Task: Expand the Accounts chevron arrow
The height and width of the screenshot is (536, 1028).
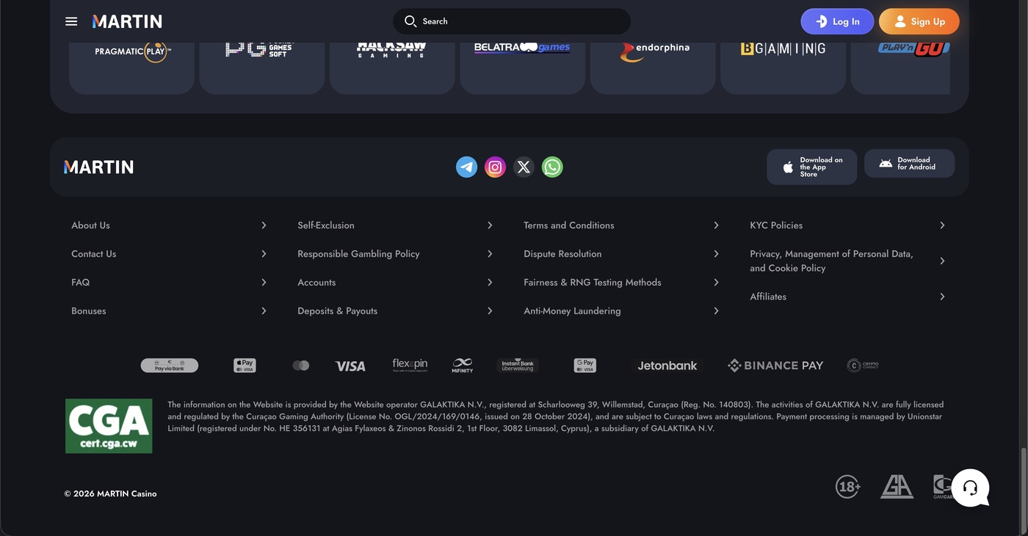Action: point(490,283)
